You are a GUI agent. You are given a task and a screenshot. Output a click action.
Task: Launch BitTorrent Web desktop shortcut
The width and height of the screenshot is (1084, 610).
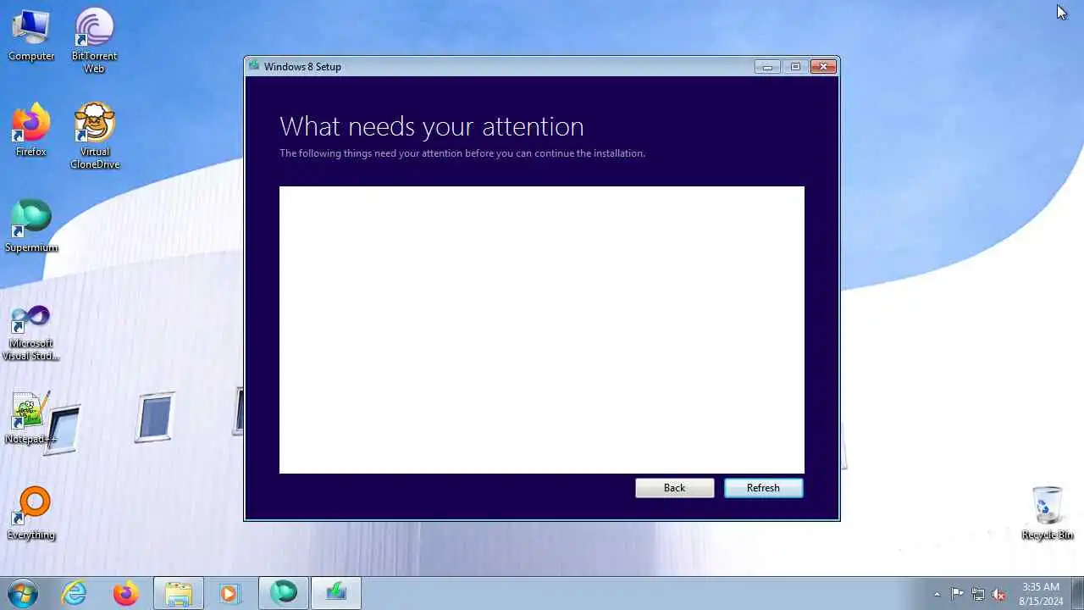point(94,41)
